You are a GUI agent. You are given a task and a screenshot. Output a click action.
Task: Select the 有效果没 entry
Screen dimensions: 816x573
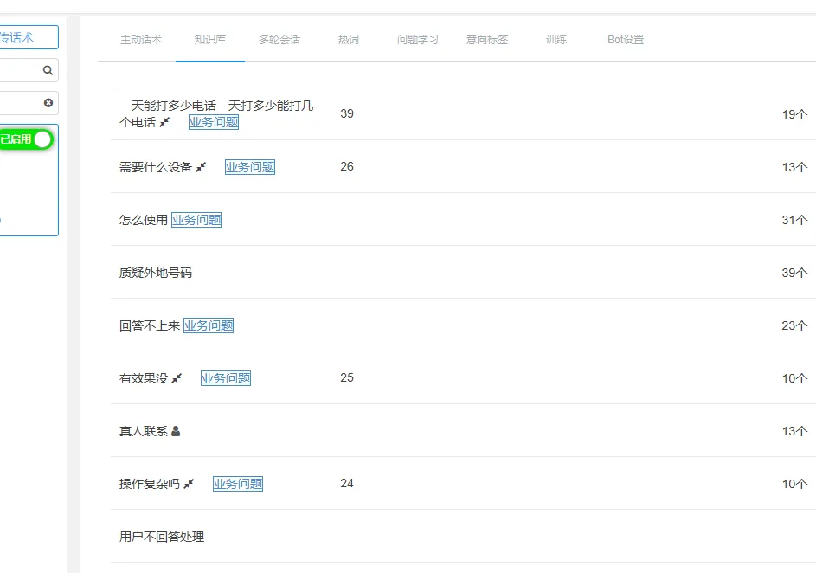[x=143, y=378]
